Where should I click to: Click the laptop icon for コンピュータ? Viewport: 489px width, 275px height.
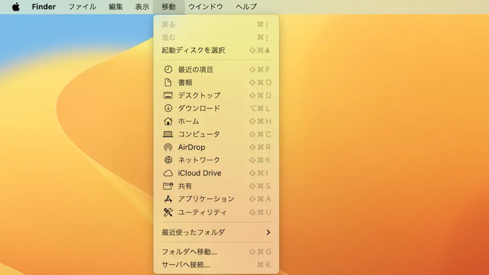(168, 134)
